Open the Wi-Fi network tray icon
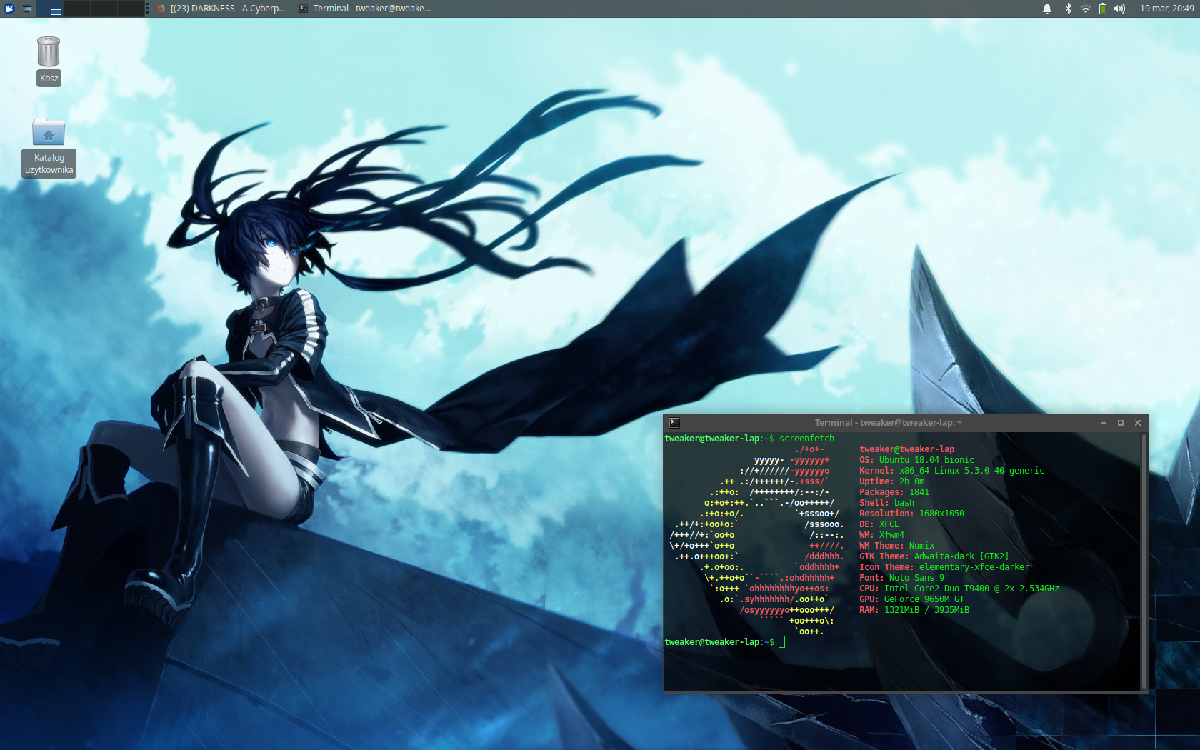This screenshot has height=750, width=1200. (x=1085, y=9)
